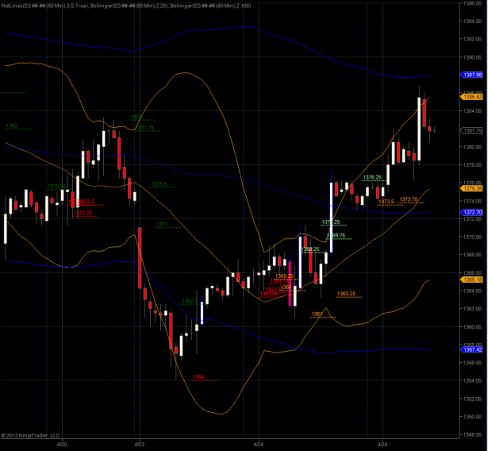Select the 4/25 date on time axis
488x451 pixels.
pos(382,443)
